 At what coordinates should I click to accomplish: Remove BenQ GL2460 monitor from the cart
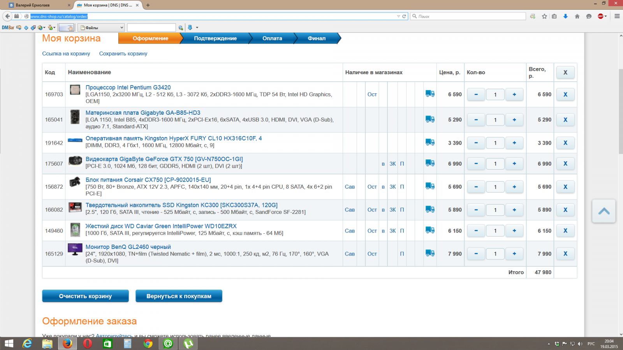[x=565, y=254]
